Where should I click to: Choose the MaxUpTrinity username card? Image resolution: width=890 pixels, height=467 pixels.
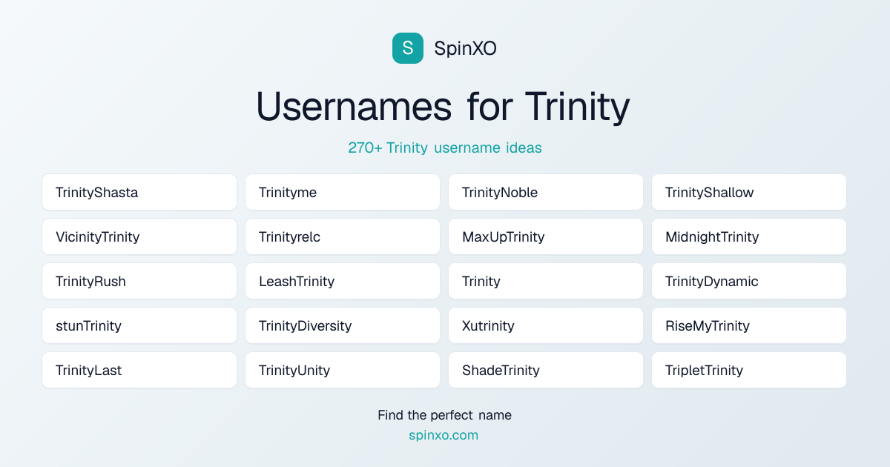[x=546, y=236]
